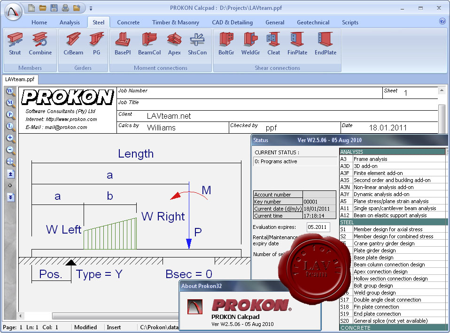Select the LAVteam.ppf document tab
Image resolution: width=450 pixels, height=333 pixels.
20,79
